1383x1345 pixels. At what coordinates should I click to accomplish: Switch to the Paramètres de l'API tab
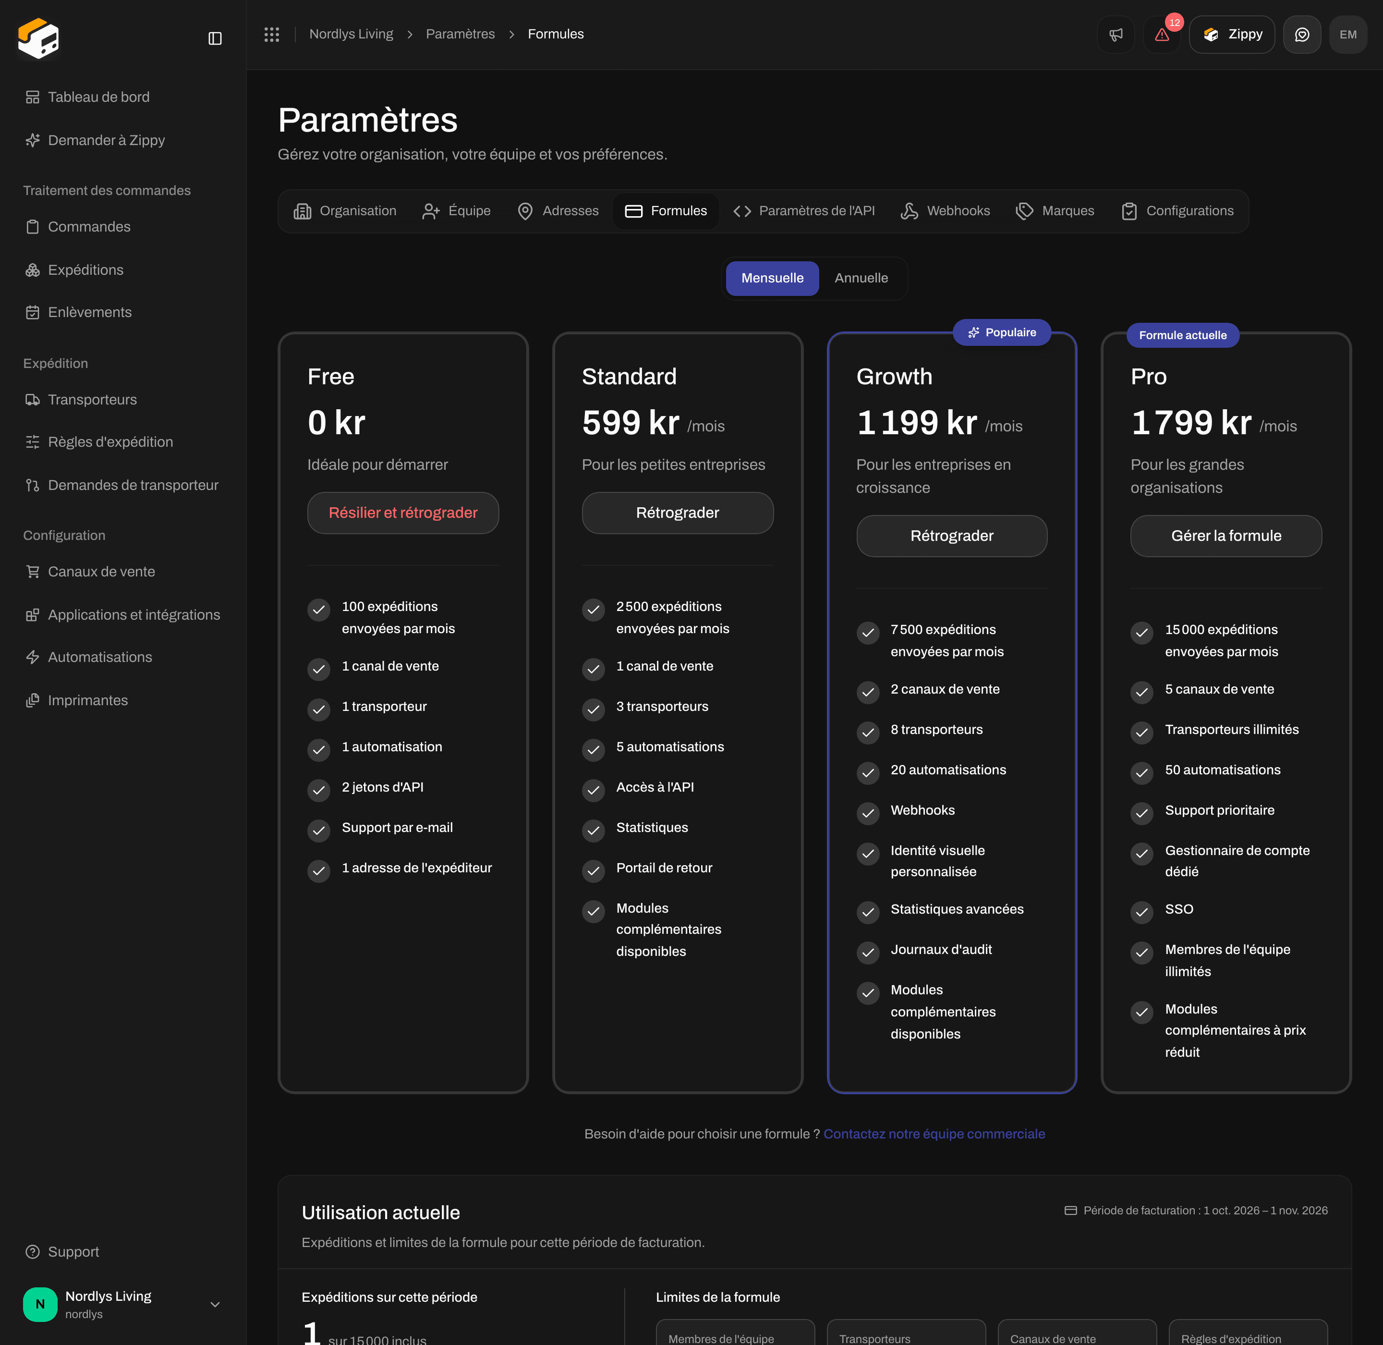click(x=804, y=211)
